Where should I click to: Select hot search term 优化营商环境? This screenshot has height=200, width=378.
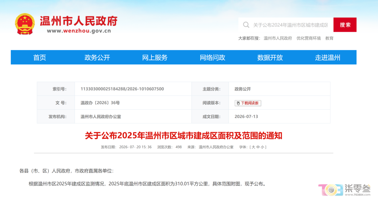pyautogui.click(x=309, y=38)
